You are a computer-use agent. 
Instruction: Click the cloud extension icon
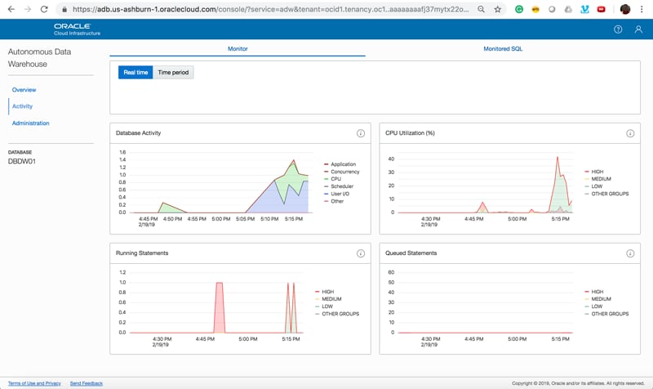coord(568,9)
